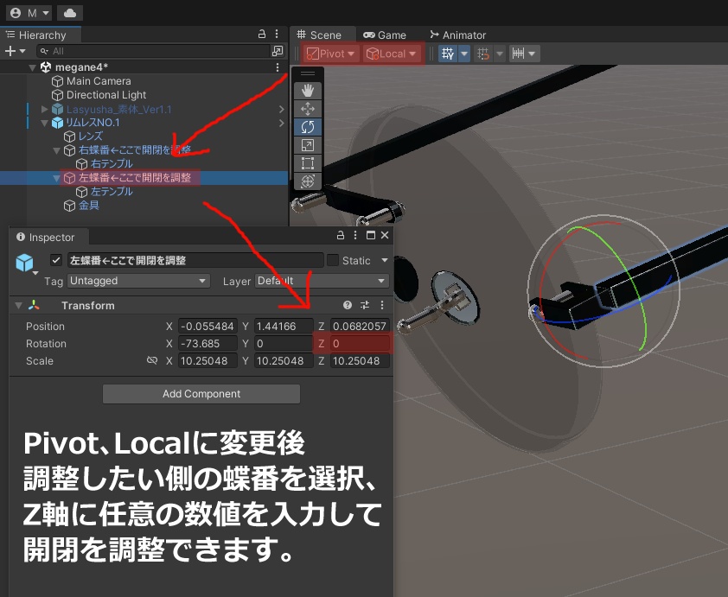This screenshot has height=597, width=728.
Task: Collapse the megane4 scene
Action: click(32, 67)
